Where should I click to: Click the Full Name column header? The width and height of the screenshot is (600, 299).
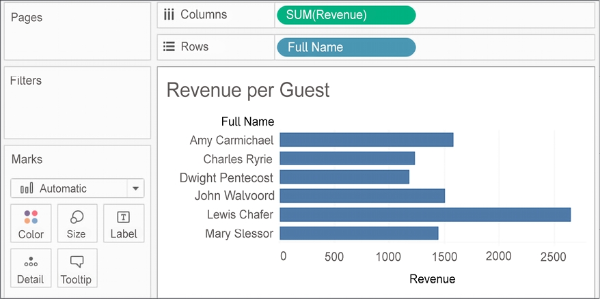[247, 122]
